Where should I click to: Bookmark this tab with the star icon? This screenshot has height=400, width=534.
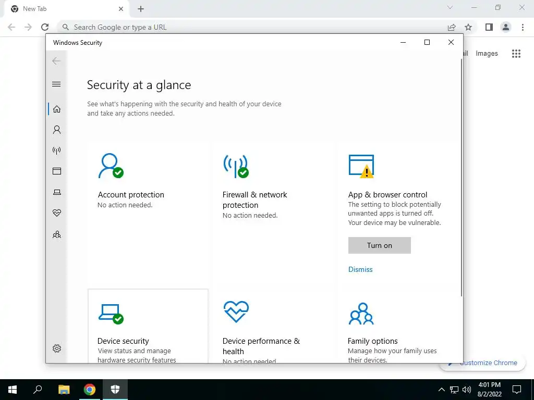[x=468, y=27]
